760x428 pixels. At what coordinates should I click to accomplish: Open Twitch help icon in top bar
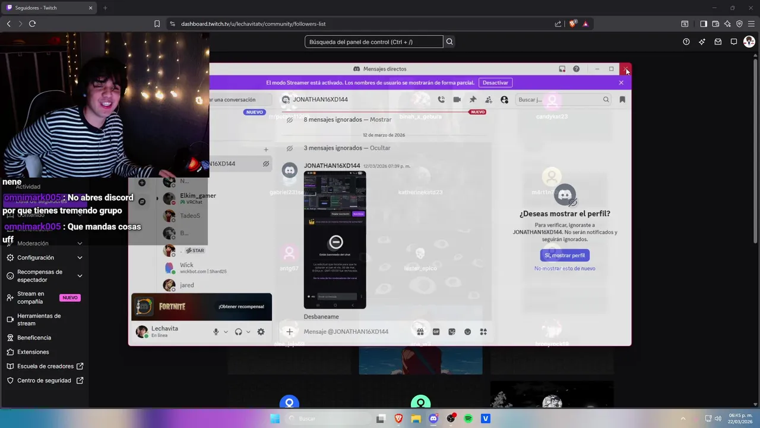[x=686, y=42]
